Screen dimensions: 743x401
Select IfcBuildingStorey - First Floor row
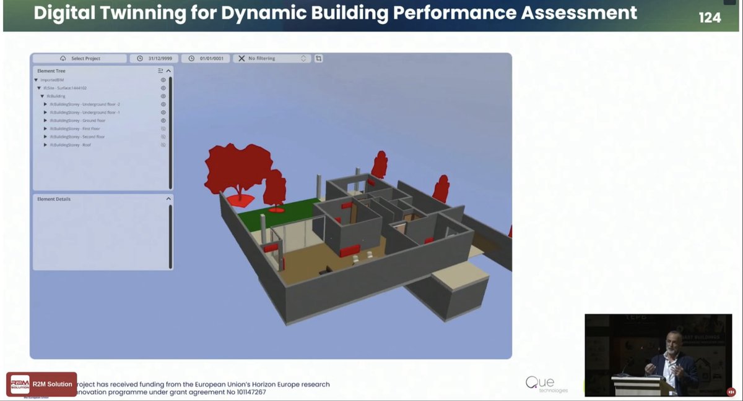[x=100, y=129]
